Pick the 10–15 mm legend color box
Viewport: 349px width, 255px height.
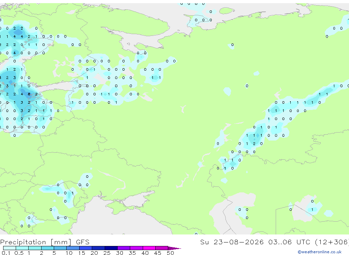[73, 248]
